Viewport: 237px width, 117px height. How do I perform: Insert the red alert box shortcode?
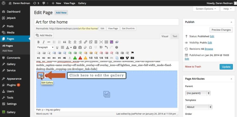(x=80, y=58)
